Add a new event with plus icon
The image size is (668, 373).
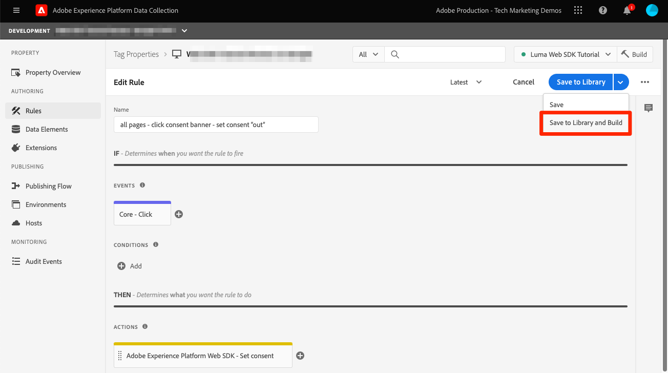pyautogui.click(x=179, y=214)
